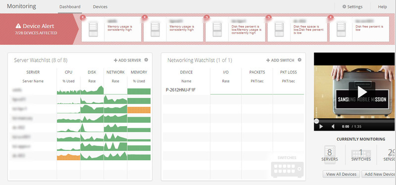The width and height of the screenshot is (396, 185).
Task: Open Networking Watchlist gear settings
Action: click(299, 60)
